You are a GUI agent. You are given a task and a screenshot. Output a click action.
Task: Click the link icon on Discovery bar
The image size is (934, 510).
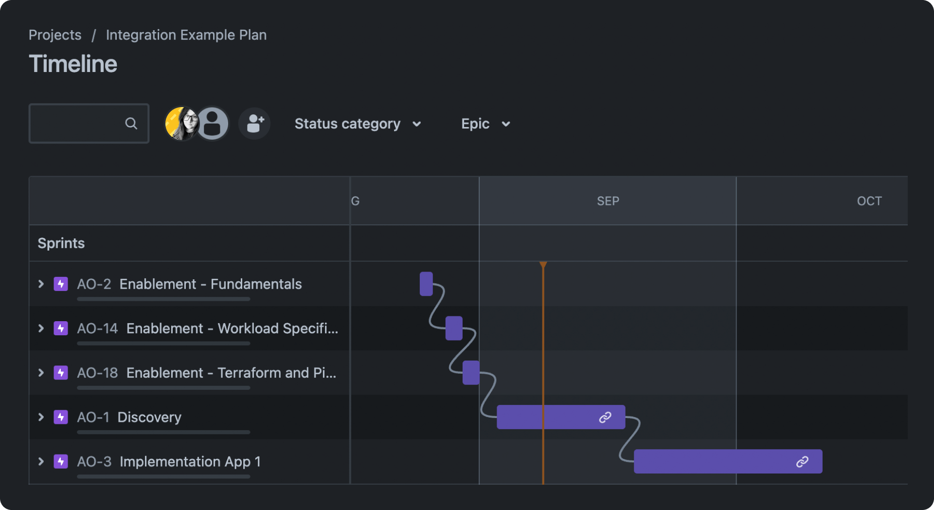click(x=605, y=417)
